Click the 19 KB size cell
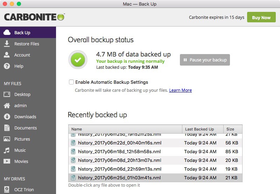This screenshot has height=194, width=280. [231, 169]
